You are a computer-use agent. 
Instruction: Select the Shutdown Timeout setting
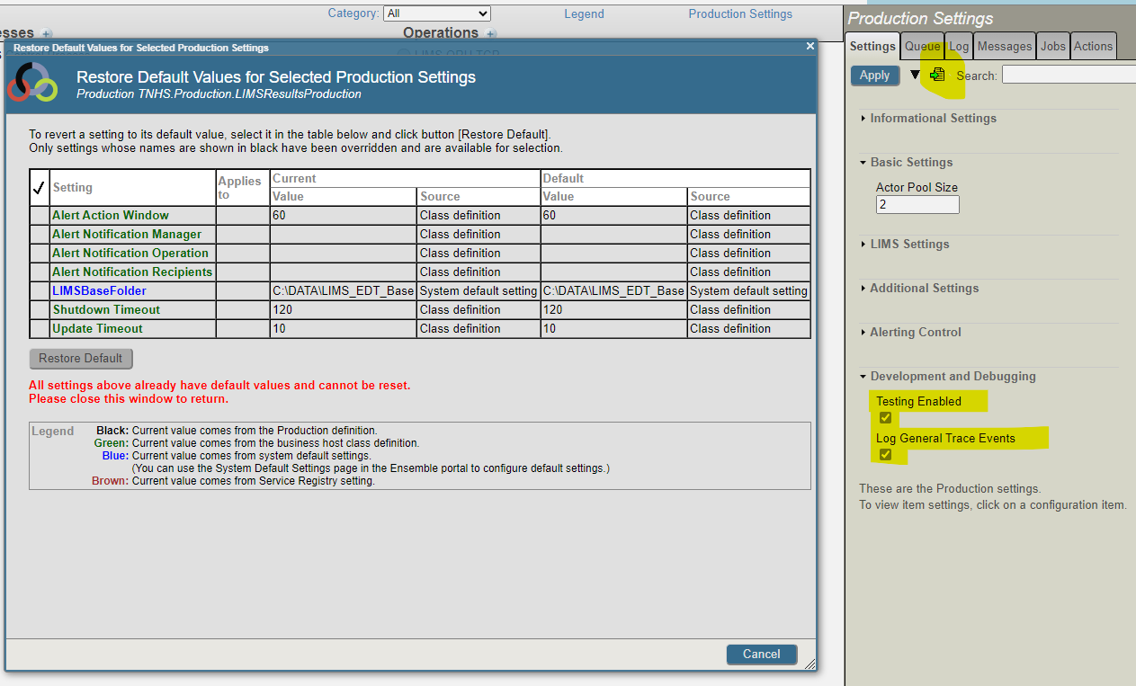[106, 309]
